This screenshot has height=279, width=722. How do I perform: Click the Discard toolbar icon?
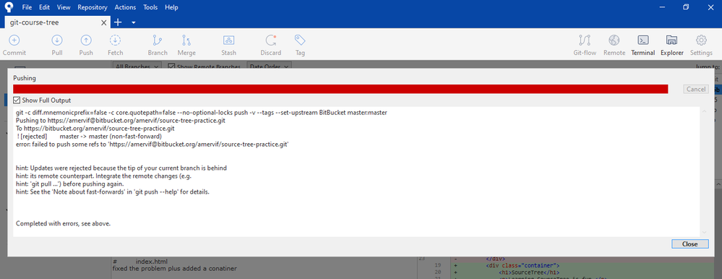tap(271, 40)
